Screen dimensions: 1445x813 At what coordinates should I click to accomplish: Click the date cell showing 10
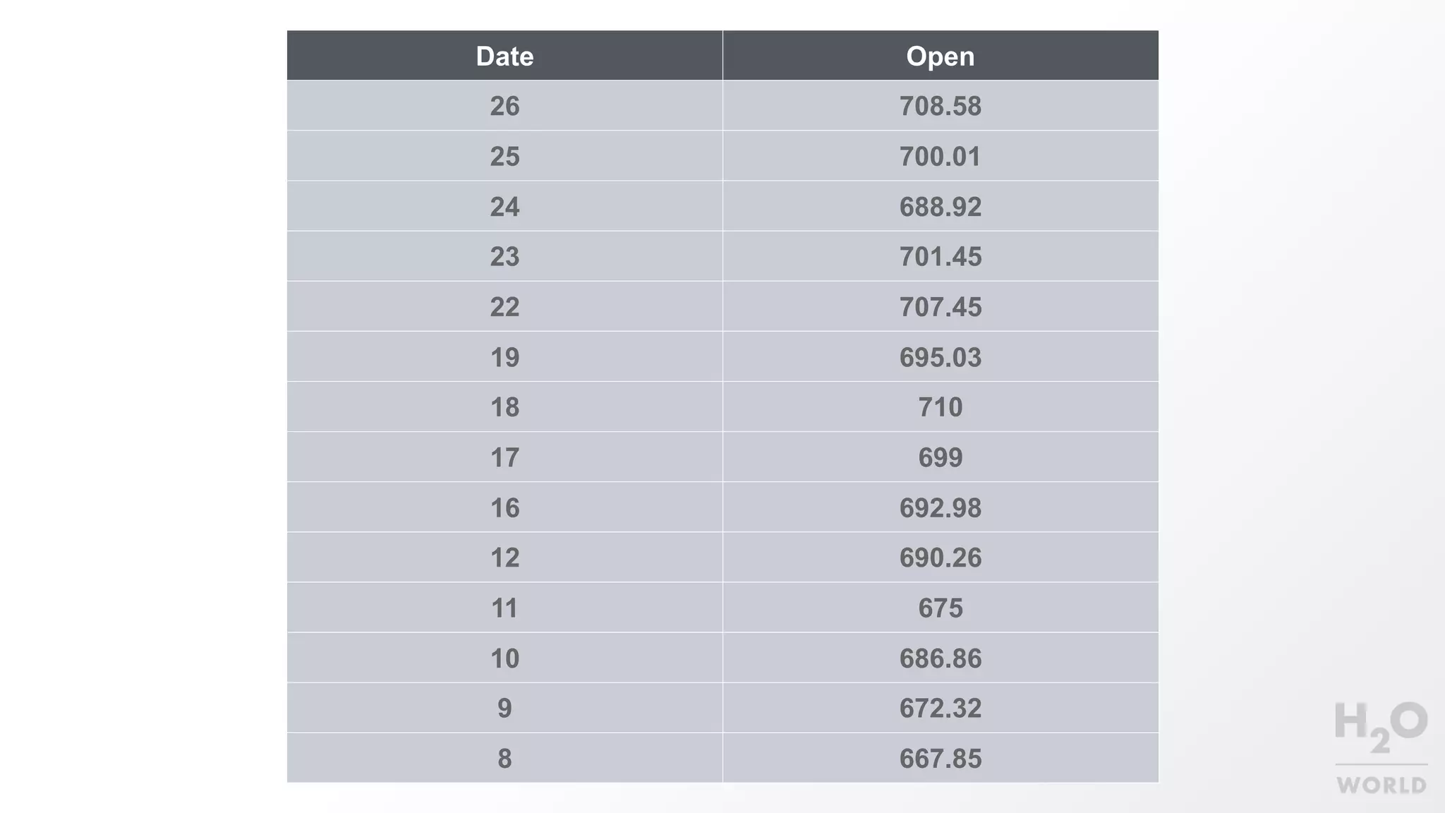click(504, 658)
